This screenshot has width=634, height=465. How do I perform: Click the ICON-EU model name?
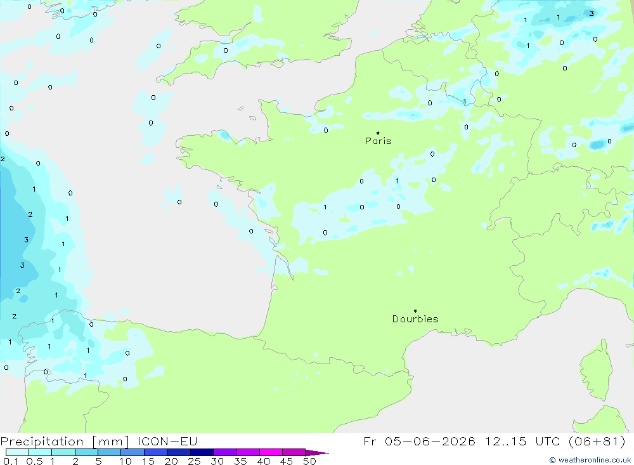(x=167, y=441)
